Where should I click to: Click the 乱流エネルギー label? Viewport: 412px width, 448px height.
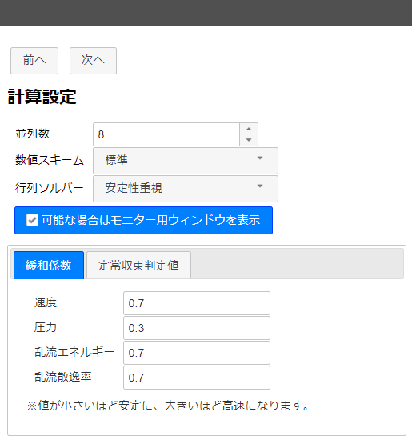point(74,352)
